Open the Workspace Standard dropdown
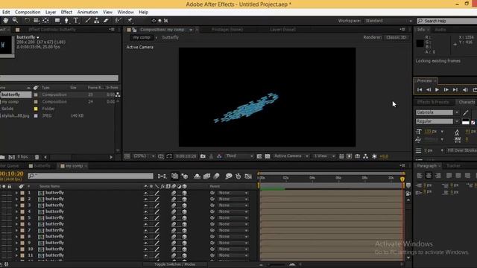Screen dimensions: 477x268 (388, 21)
